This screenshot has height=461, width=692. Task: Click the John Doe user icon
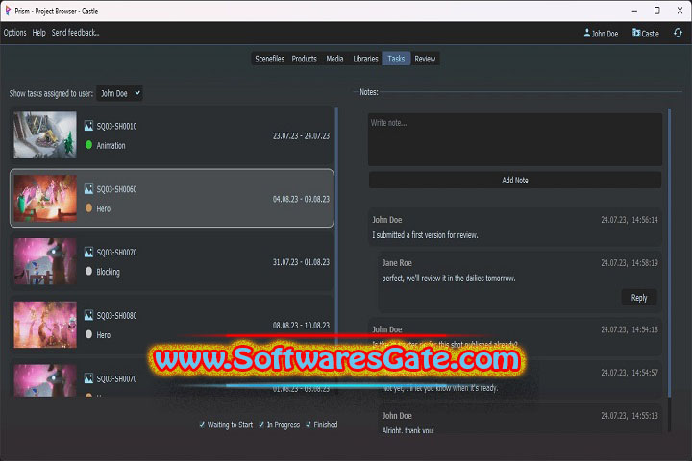(x=587, y=33)
